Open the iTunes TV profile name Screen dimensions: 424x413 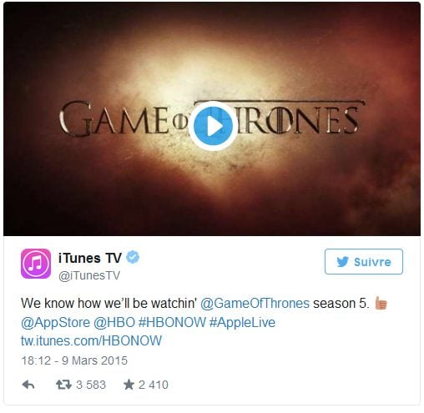90,258
